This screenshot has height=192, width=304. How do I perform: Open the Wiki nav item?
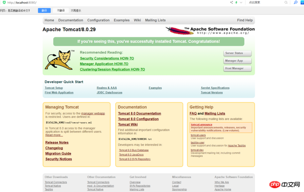pyautogui.click(x=137, y=20)
